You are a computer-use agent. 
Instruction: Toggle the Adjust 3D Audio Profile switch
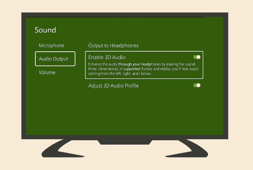(197, 85)
